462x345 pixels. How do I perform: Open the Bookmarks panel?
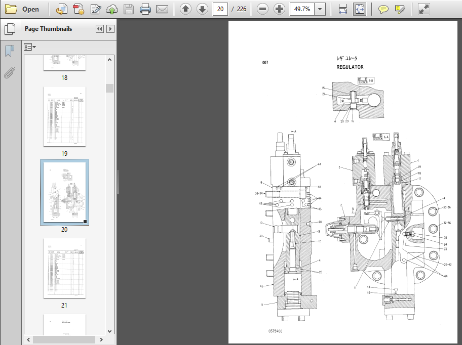10,51
